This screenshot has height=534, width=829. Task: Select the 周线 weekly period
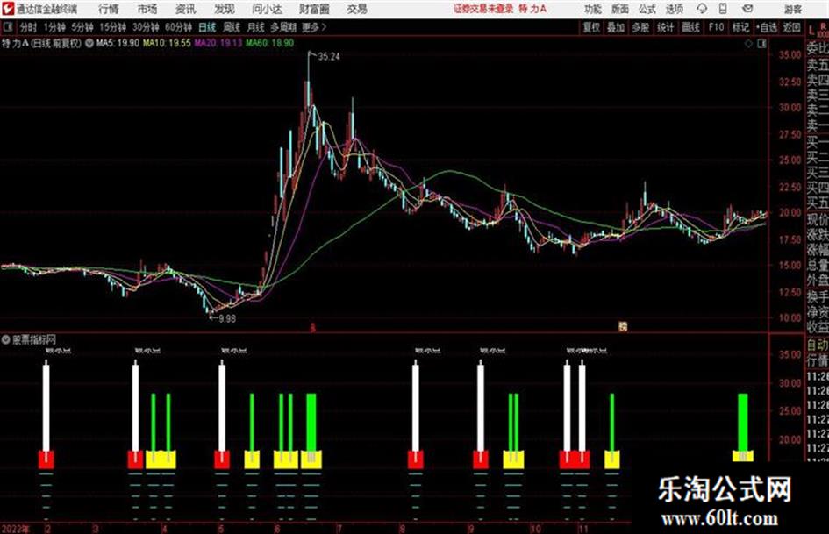232,27
